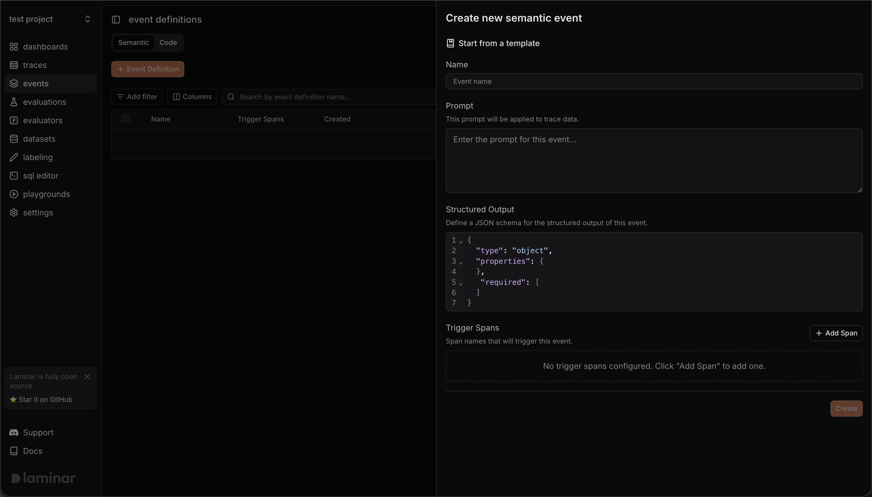Click the Event Definition button
Image resolution: width=872 pixels, height=497 pixels.
click(x=148, y=69)
